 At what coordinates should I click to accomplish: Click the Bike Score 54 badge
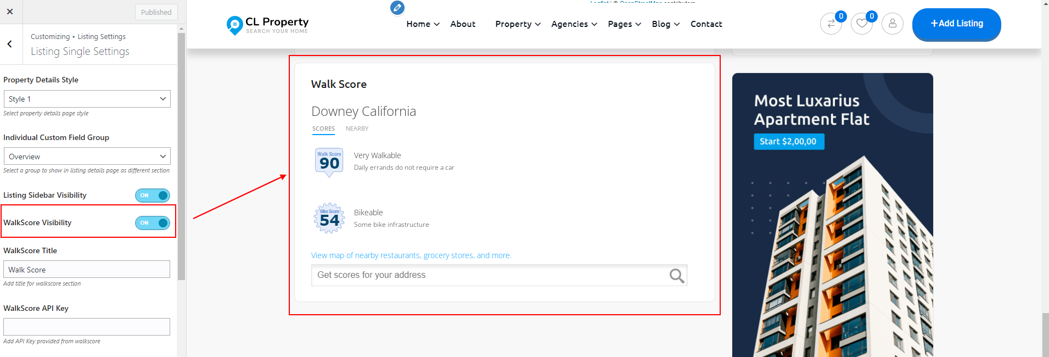(329, 219)
